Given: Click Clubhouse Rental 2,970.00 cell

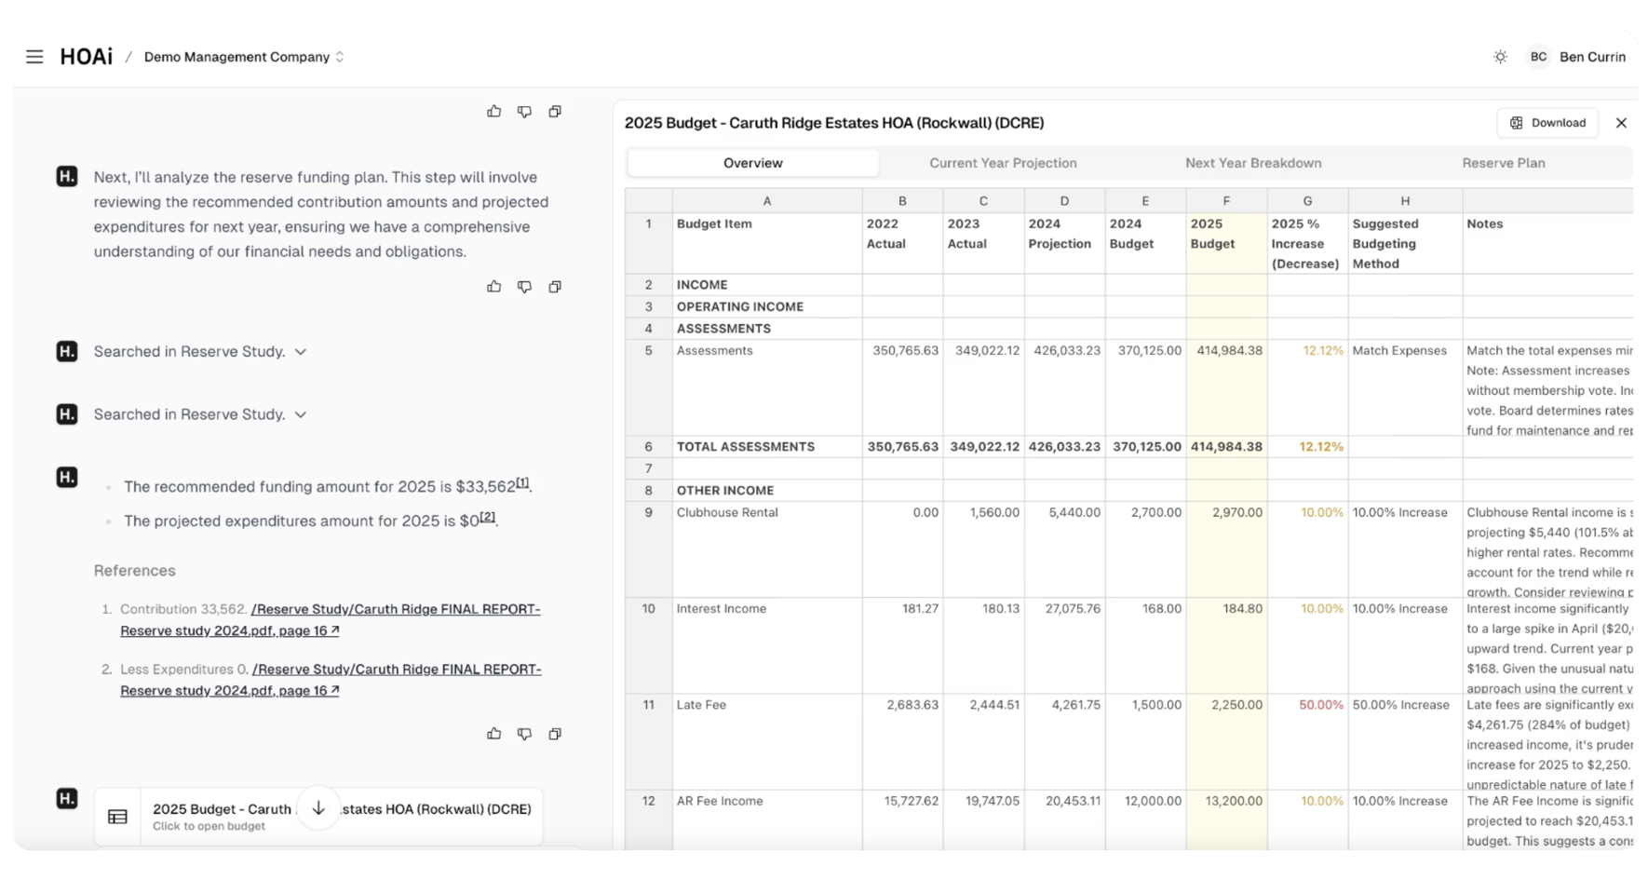Looking at the screenshot, I should pyautogui.click(x=1226, y=549).
